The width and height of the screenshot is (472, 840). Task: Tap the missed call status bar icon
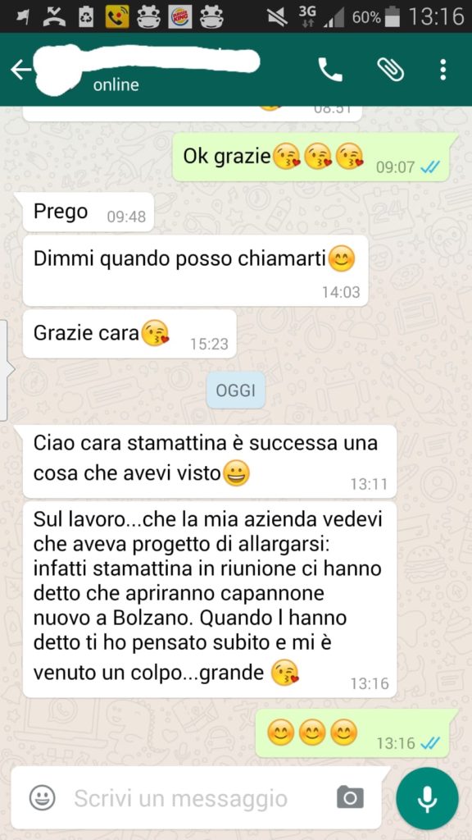coord(55,16)
